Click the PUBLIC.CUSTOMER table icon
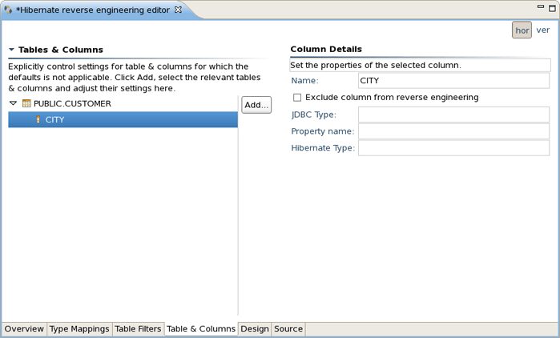Viewport: 560px width, 338px height. [26, 103]
